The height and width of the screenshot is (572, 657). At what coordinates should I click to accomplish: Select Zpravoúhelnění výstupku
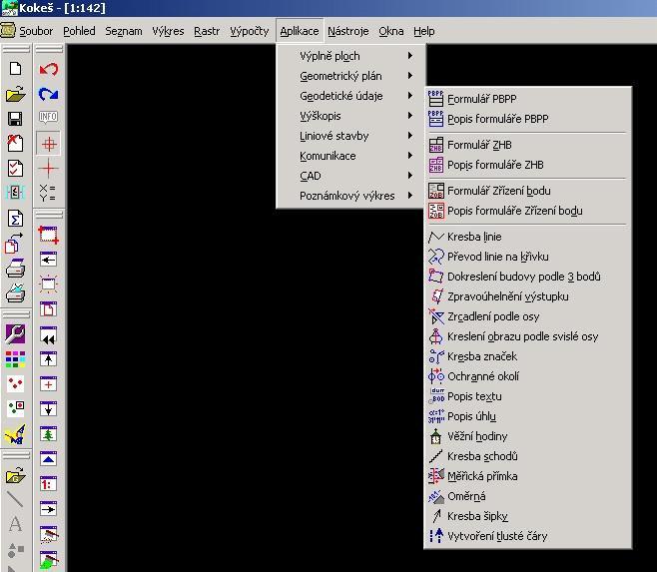(527, 296)
